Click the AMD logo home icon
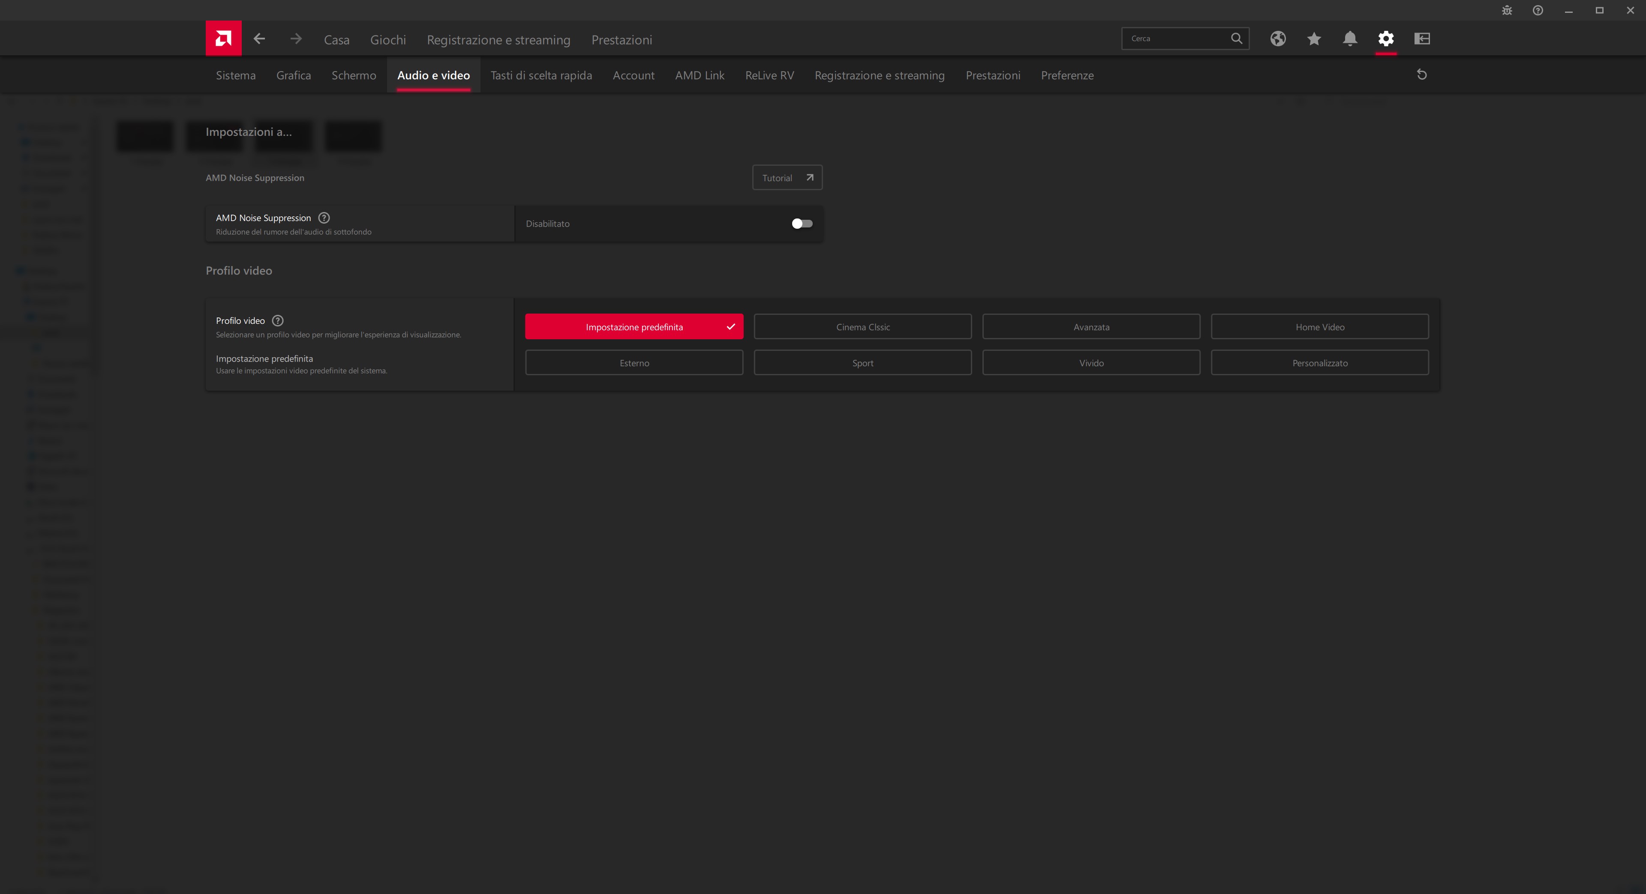1646x894 pixels. click(x=223, y=38)
